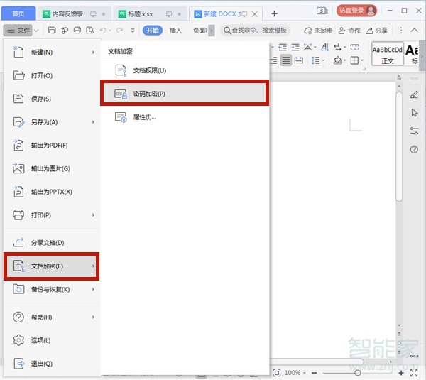Open the borders dropdown arrow
426x380 pixels.
pos(362,60)
